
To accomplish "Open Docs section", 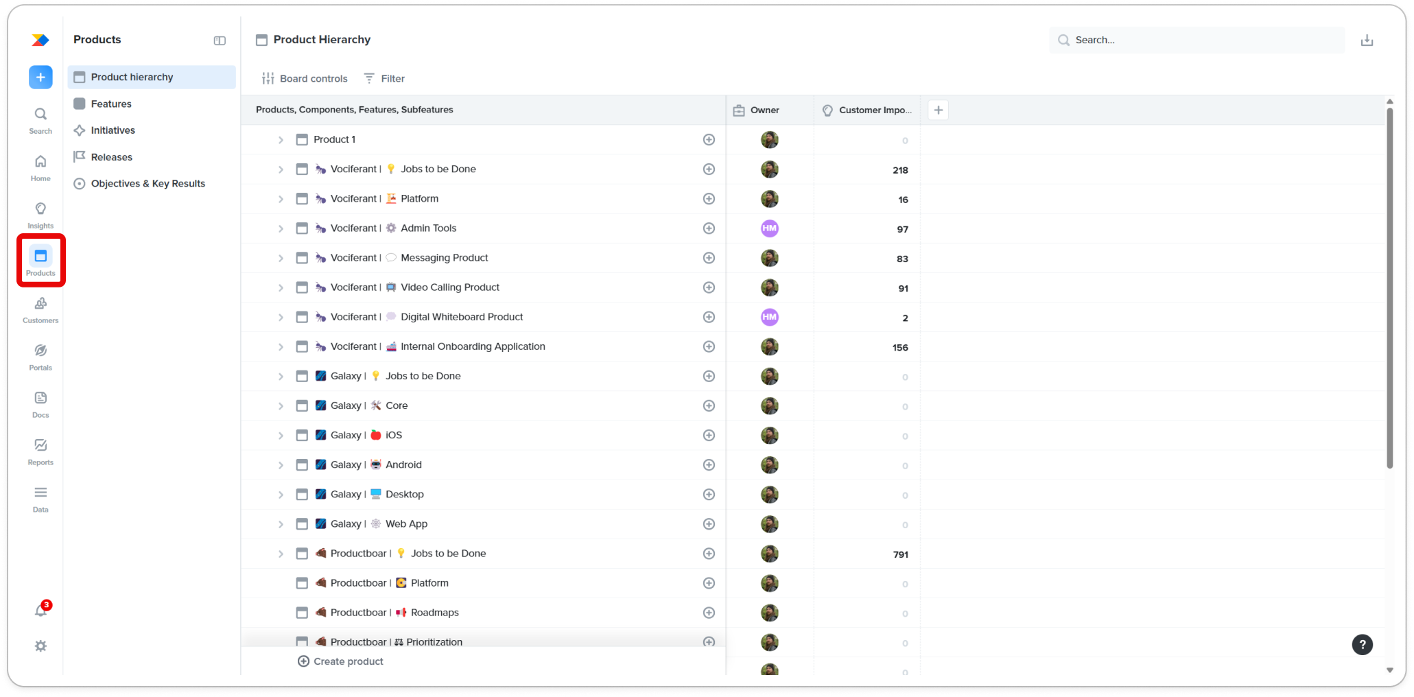I will click(40, 404).
